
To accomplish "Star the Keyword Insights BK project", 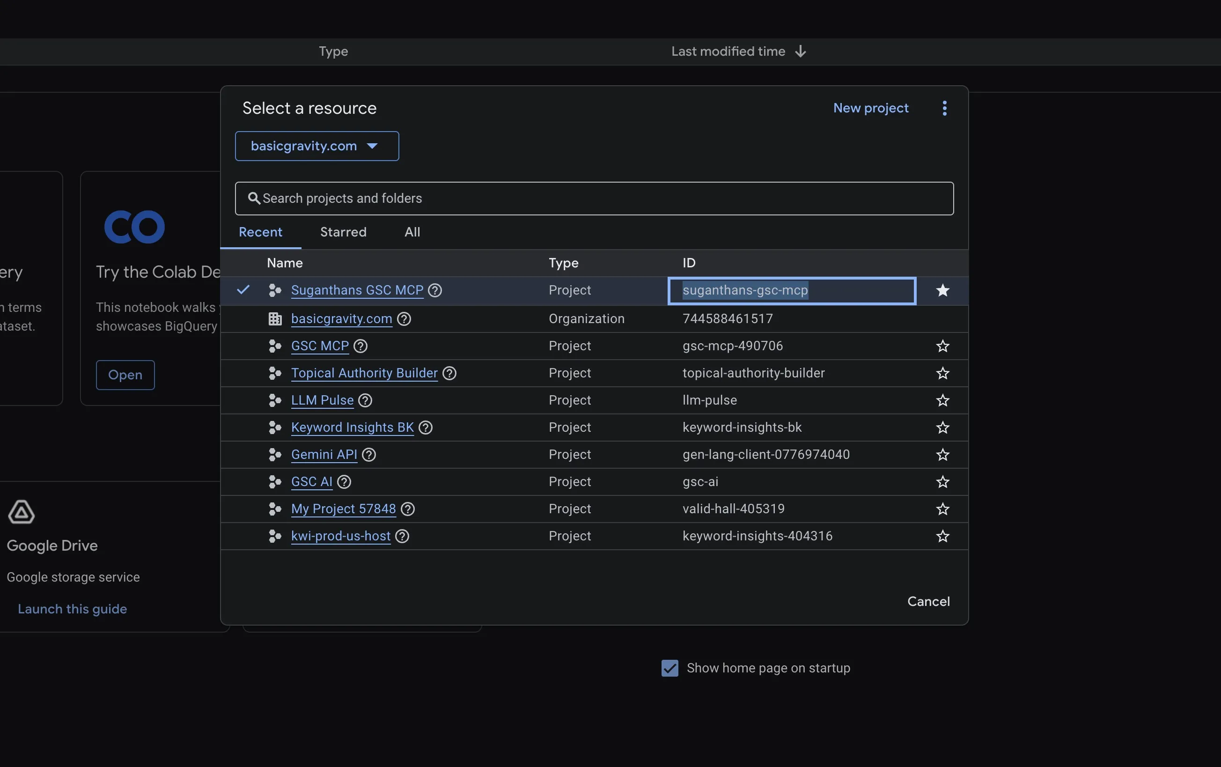I will pyautogui.click(x=942, y=428).
